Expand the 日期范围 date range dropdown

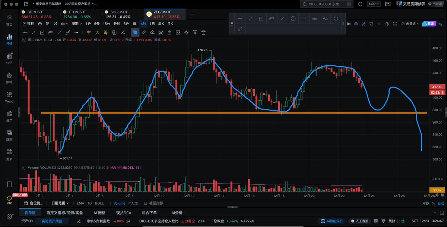tap(60, 203)
